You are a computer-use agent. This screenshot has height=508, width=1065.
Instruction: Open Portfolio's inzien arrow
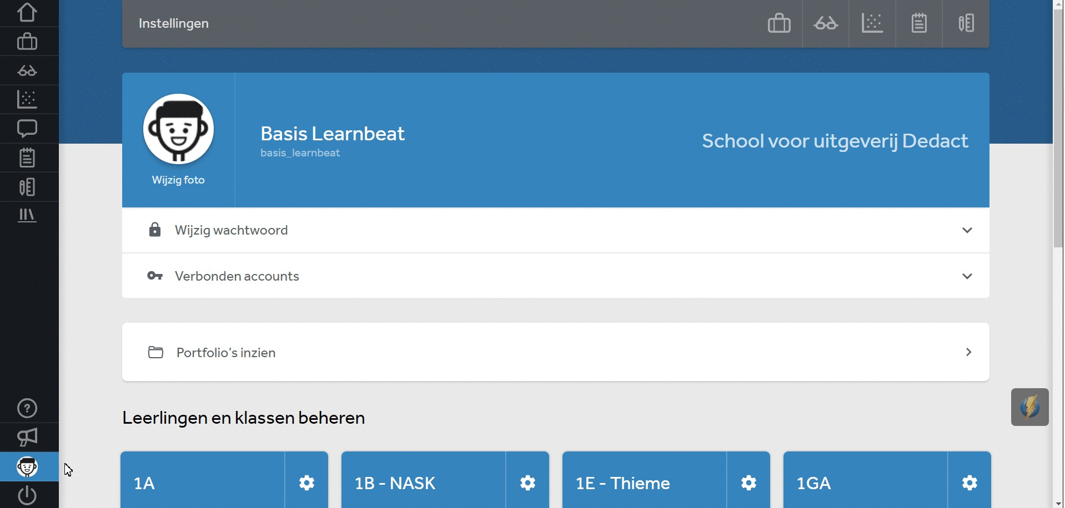pos(968,352)
